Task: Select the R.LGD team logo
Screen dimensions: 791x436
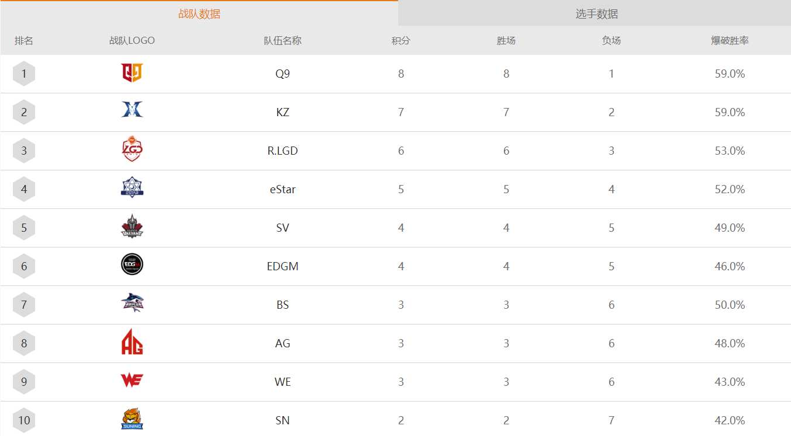Action: tap(132, 149)
